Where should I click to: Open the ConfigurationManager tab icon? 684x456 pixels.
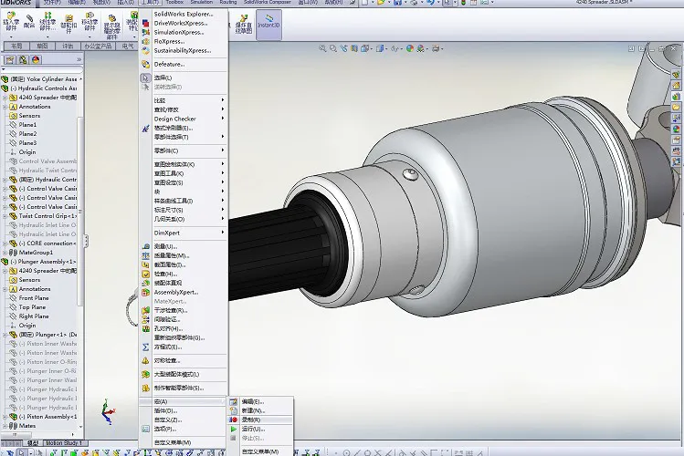coord(23,59)
